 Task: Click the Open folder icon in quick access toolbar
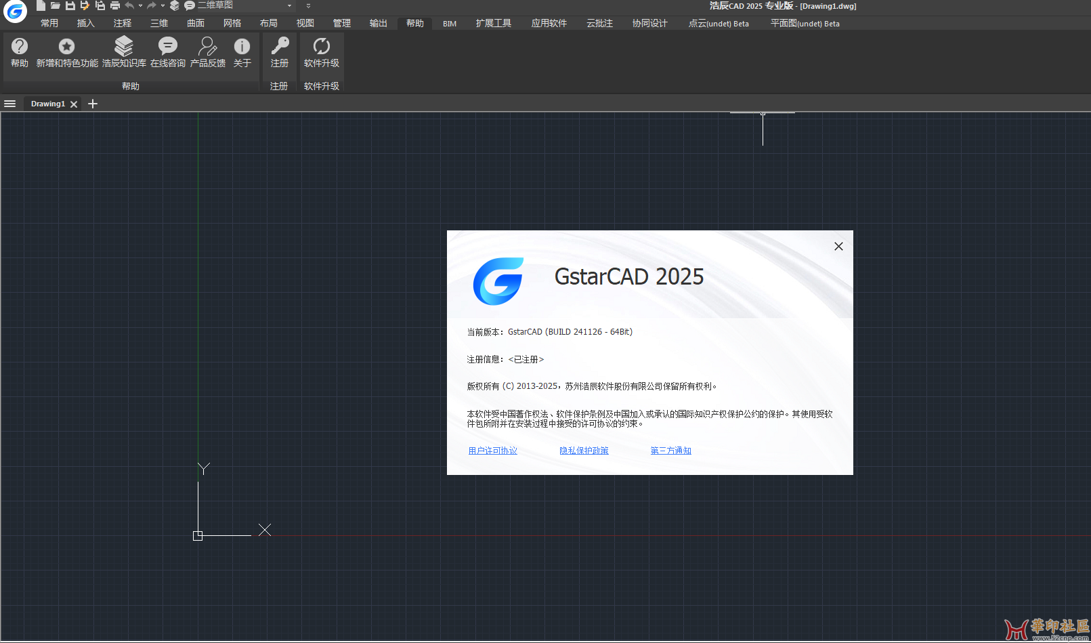pos(56,5)
